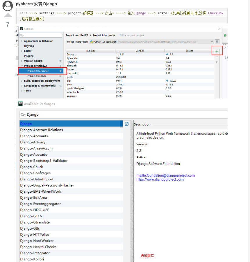Select Project Structure tree item
250x262 pixels.
tap(37, 76)
